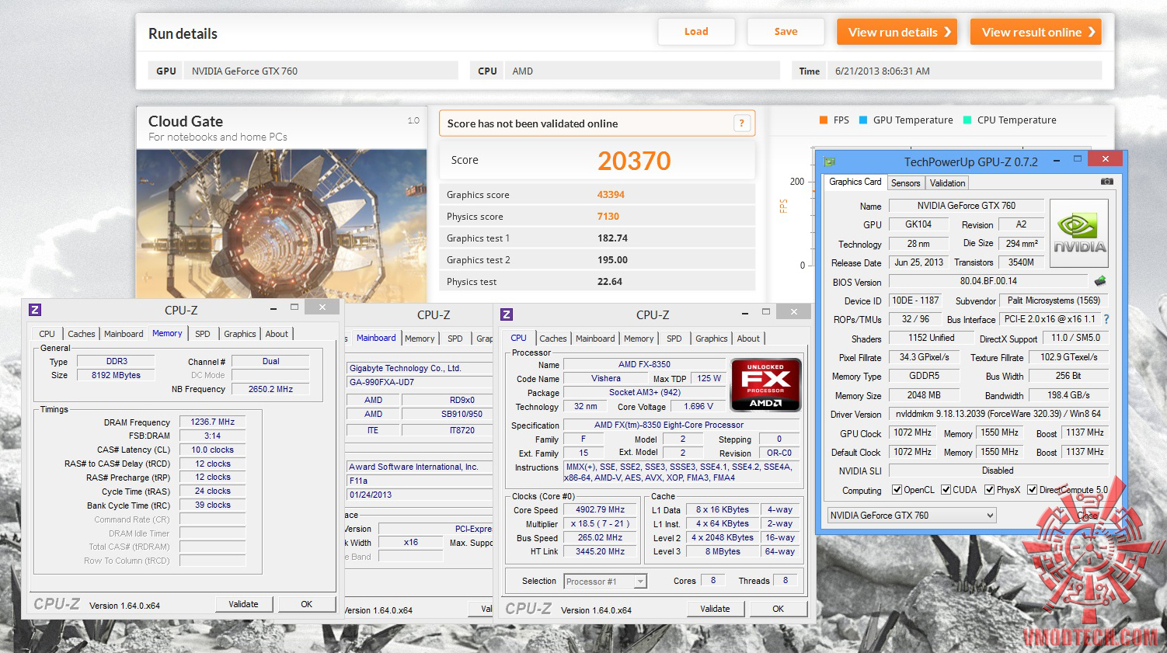Open the Processor #1 selection dropdown

coord(605,582)
